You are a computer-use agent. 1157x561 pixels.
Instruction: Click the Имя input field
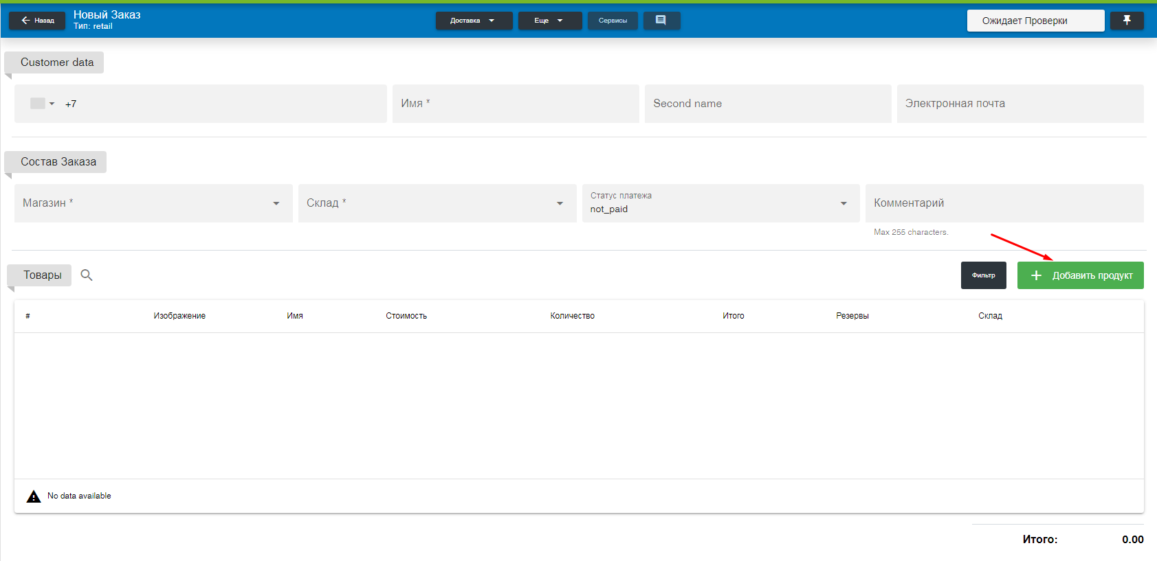pos(516,104)
